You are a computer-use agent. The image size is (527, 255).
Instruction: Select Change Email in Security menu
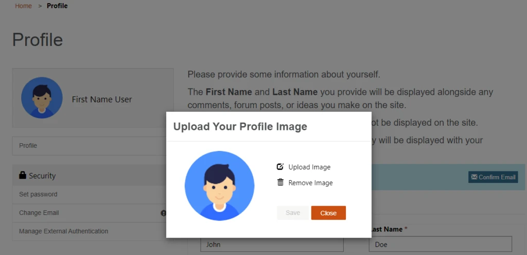[x=39, y=213]
